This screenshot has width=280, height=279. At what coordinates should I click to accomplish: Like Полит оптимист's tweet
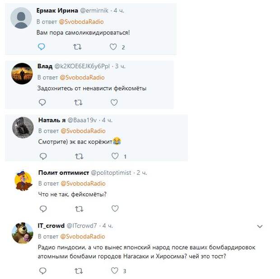pyautogui.click(x=115, y=209)
